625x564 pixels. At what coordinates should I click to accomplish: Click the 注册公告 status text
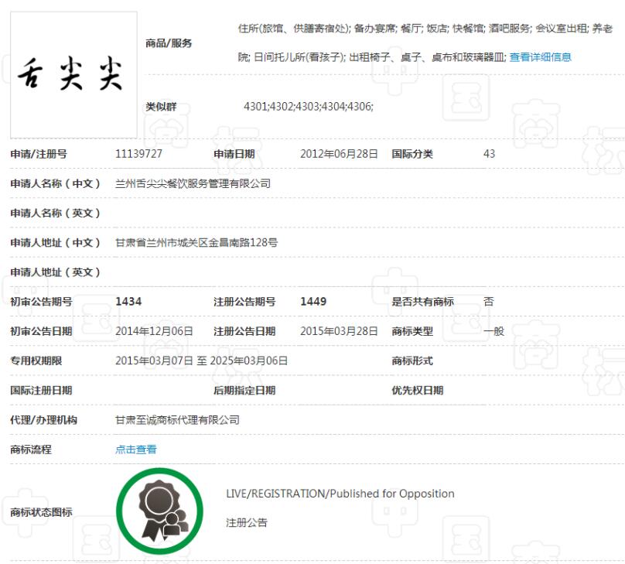coord(247,523)
